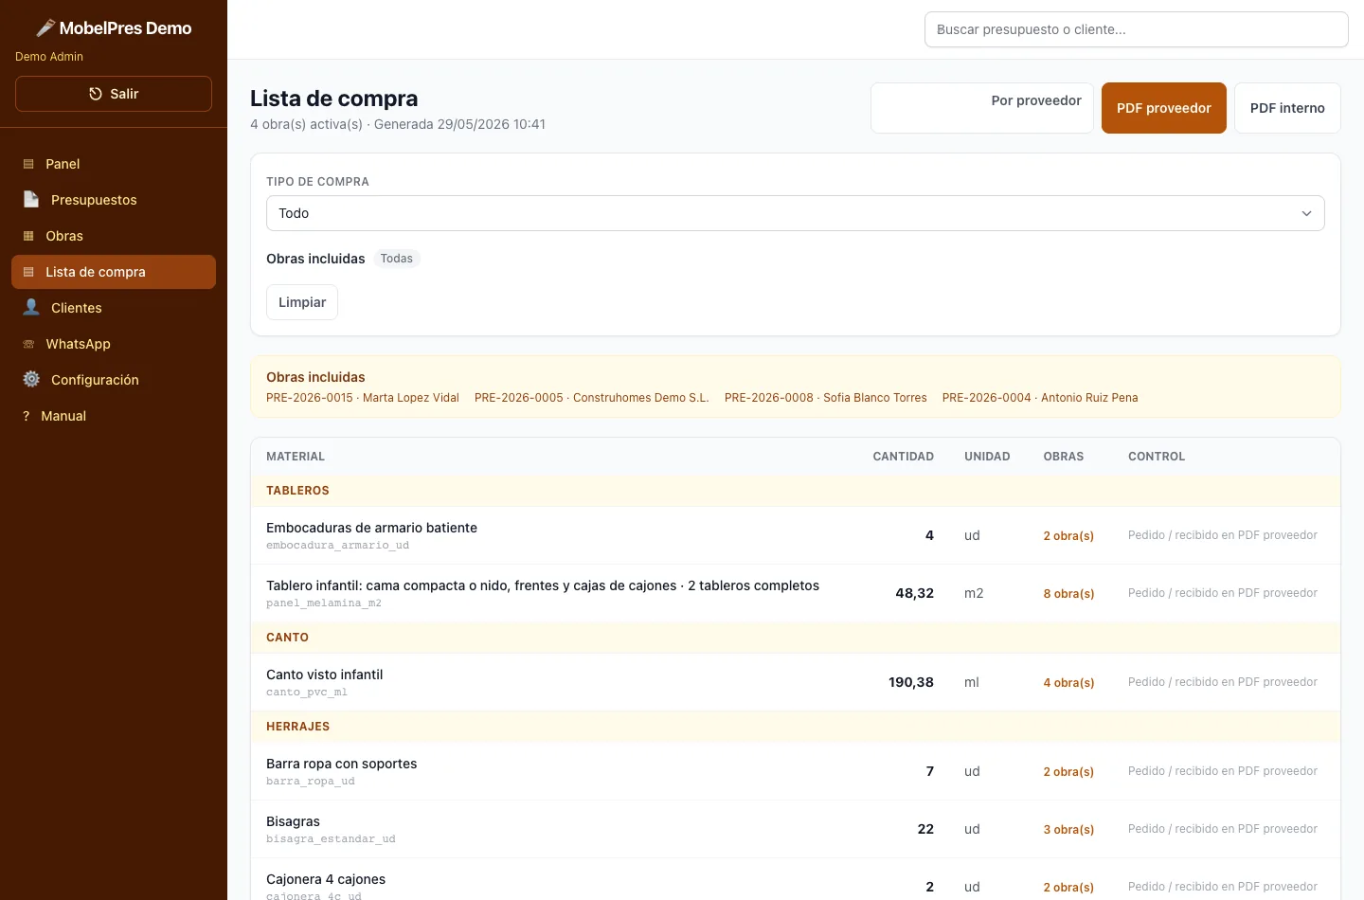Image resolution: width=1364 pixels, height=900 pixels.
Task: Click the chevron of the Todo dropdown
Action: pos(1306,213)
